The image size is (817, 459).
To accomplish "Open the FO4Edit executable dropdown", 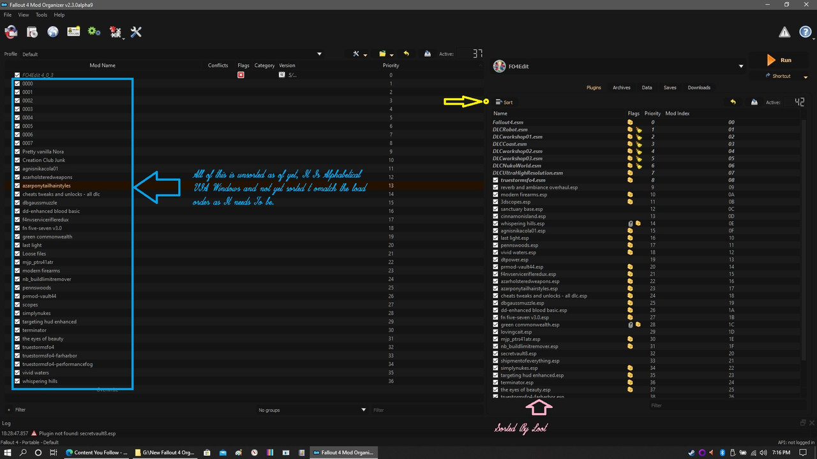I will (618, 66).
